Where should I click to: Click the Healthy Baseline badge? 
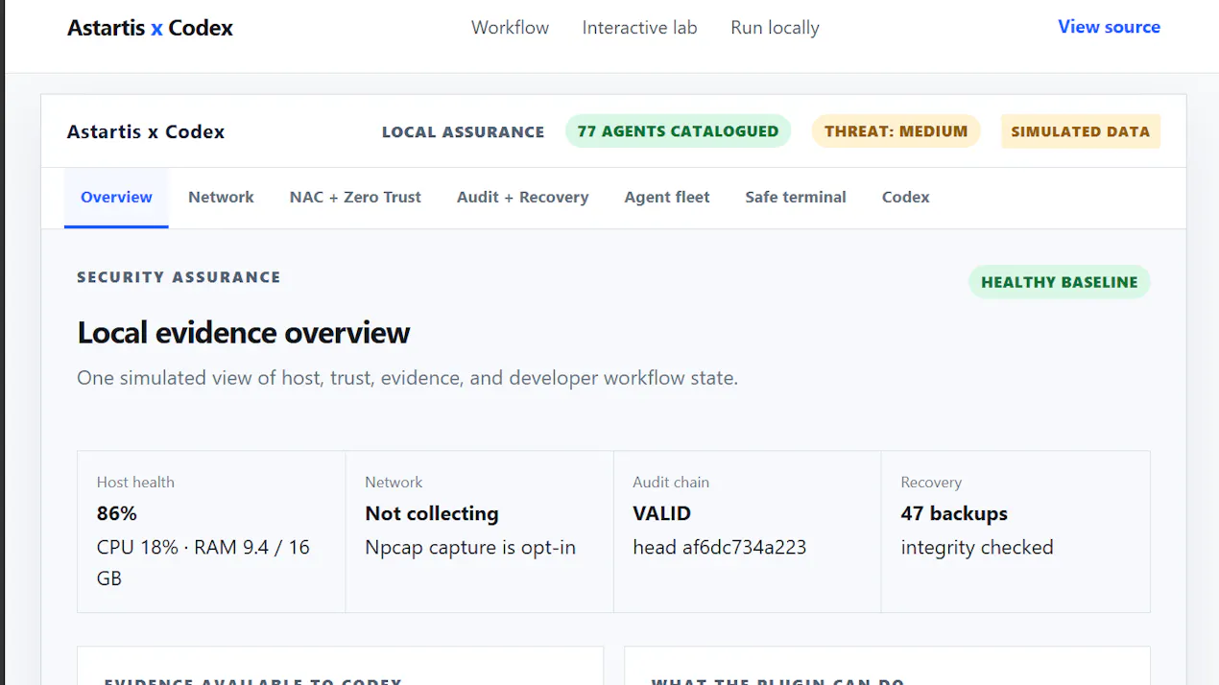pyautogui.click(x=1059, y=282)
